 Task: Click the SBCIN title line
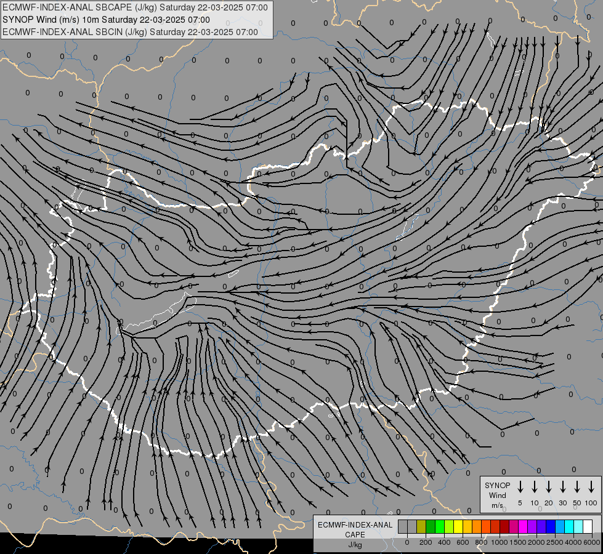pos(130,32)
